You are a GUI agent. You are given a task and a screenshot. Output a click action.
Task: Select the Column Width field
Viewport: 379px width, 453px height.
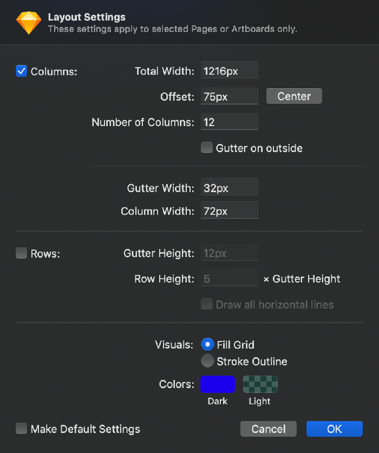[230, 211]
